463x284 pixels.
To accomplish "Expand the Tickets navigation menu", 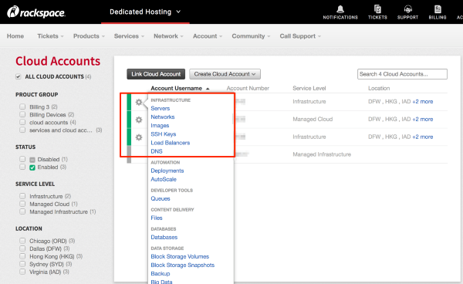I will (50, 36).
